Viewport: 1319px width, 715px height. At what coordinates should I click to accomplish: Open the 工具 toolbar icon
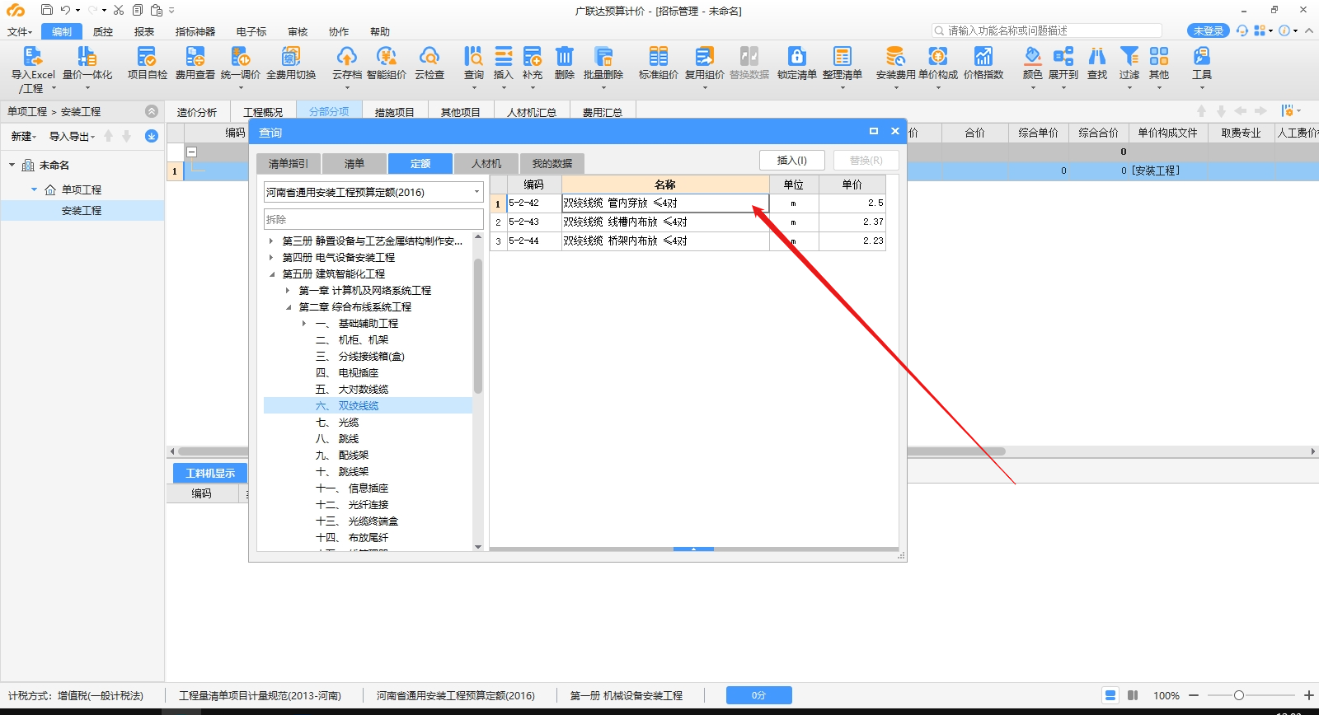tap(1202, 56)
